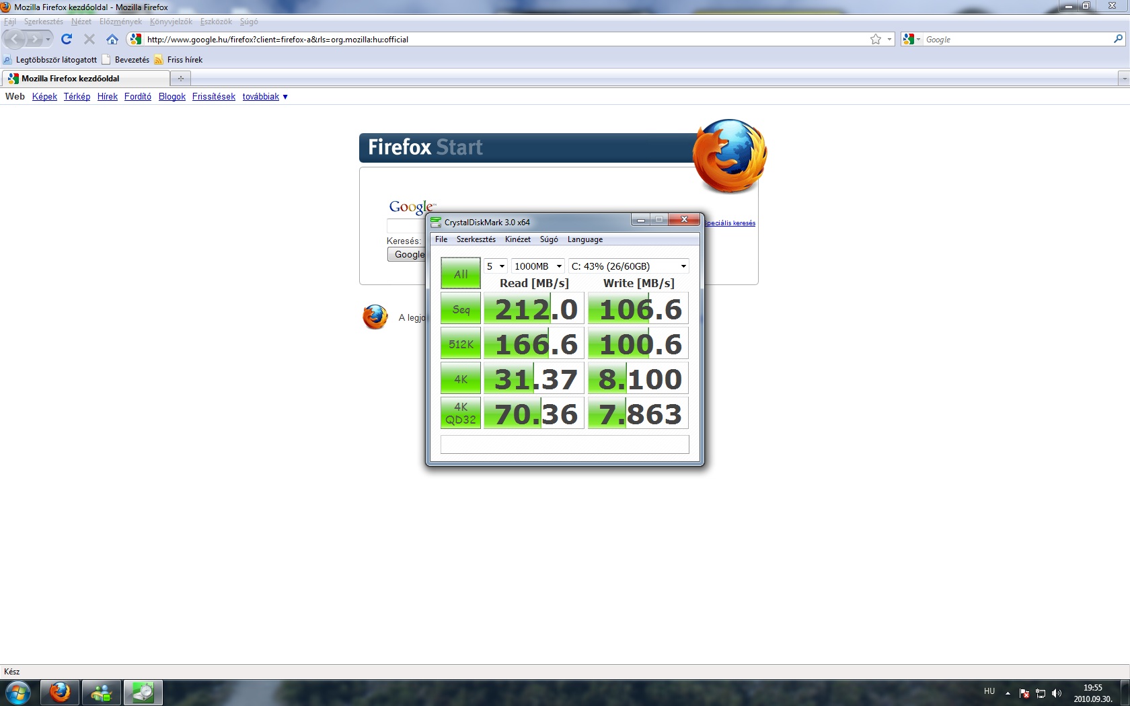Click the Action Center flag tray icon

click(1024, 693)
